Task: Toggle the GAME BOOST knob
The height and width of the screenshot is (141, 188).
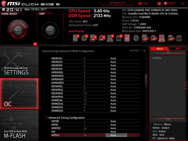Action: tap(18, 30)
